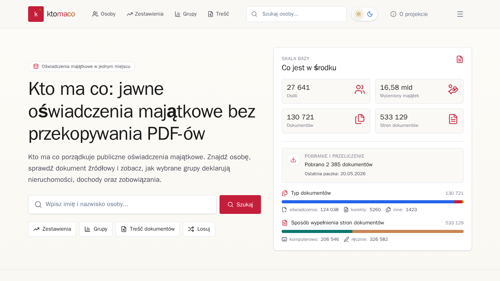Click the download icon in Pobranie i przeliczenie
The width and height of the screenshot is (500, 281).
click(x=293, y=160)
